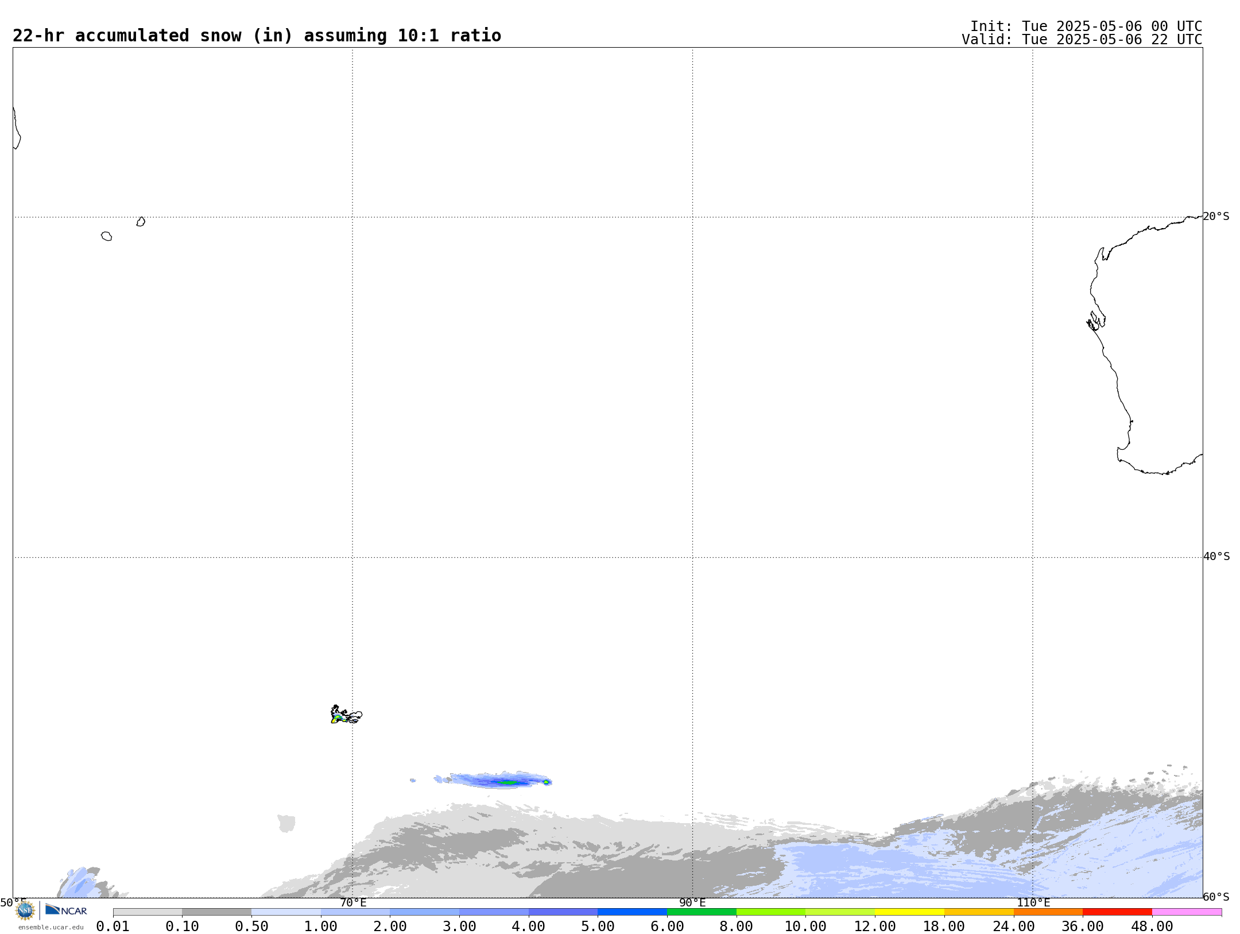This screenshot has height=934, width=1240.
Task: Select the 1.00 light blue swatch
Action: pyautogui.click(x=355, y=912)
